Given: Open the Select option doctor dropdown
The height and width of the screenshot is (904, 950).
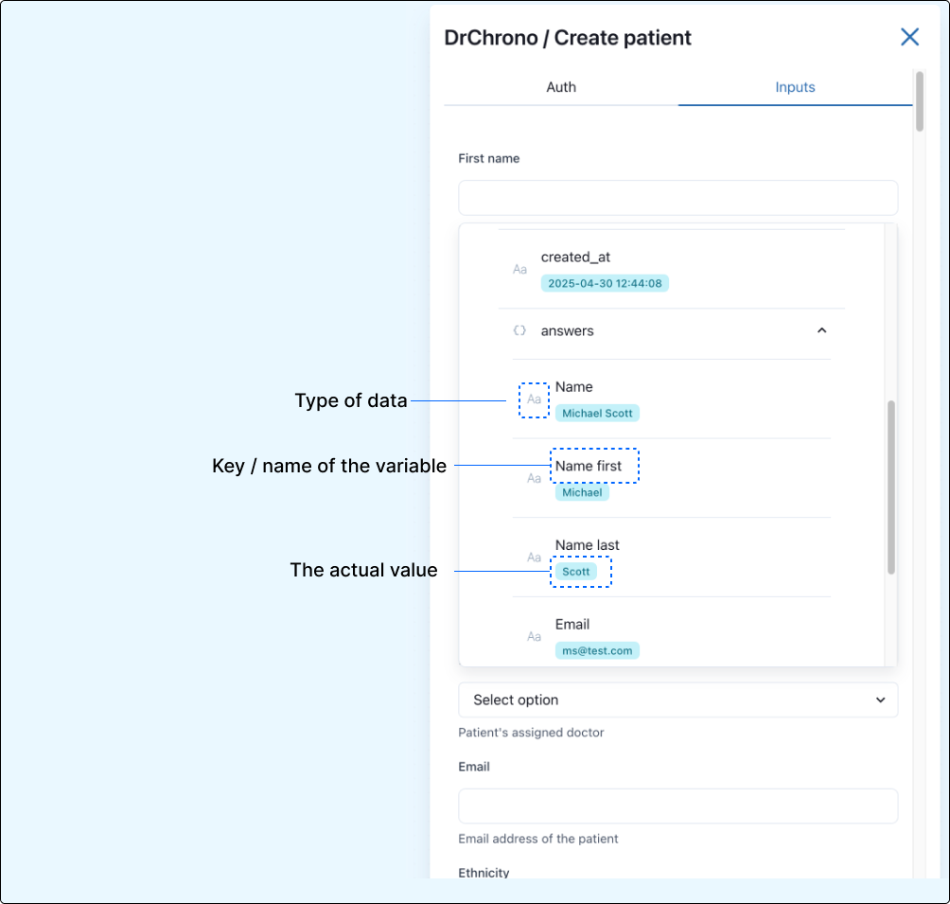Looking at the screenshot, I should pos(678,700).
